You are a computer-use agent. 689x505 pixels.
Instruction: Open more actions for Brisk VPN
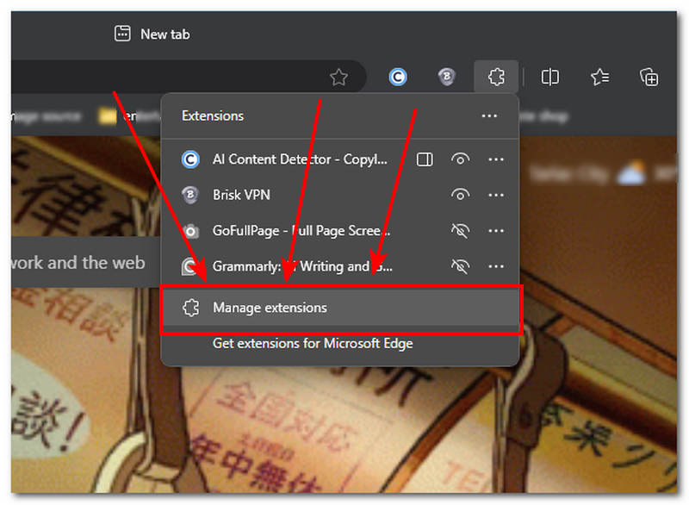click(496, 195)
